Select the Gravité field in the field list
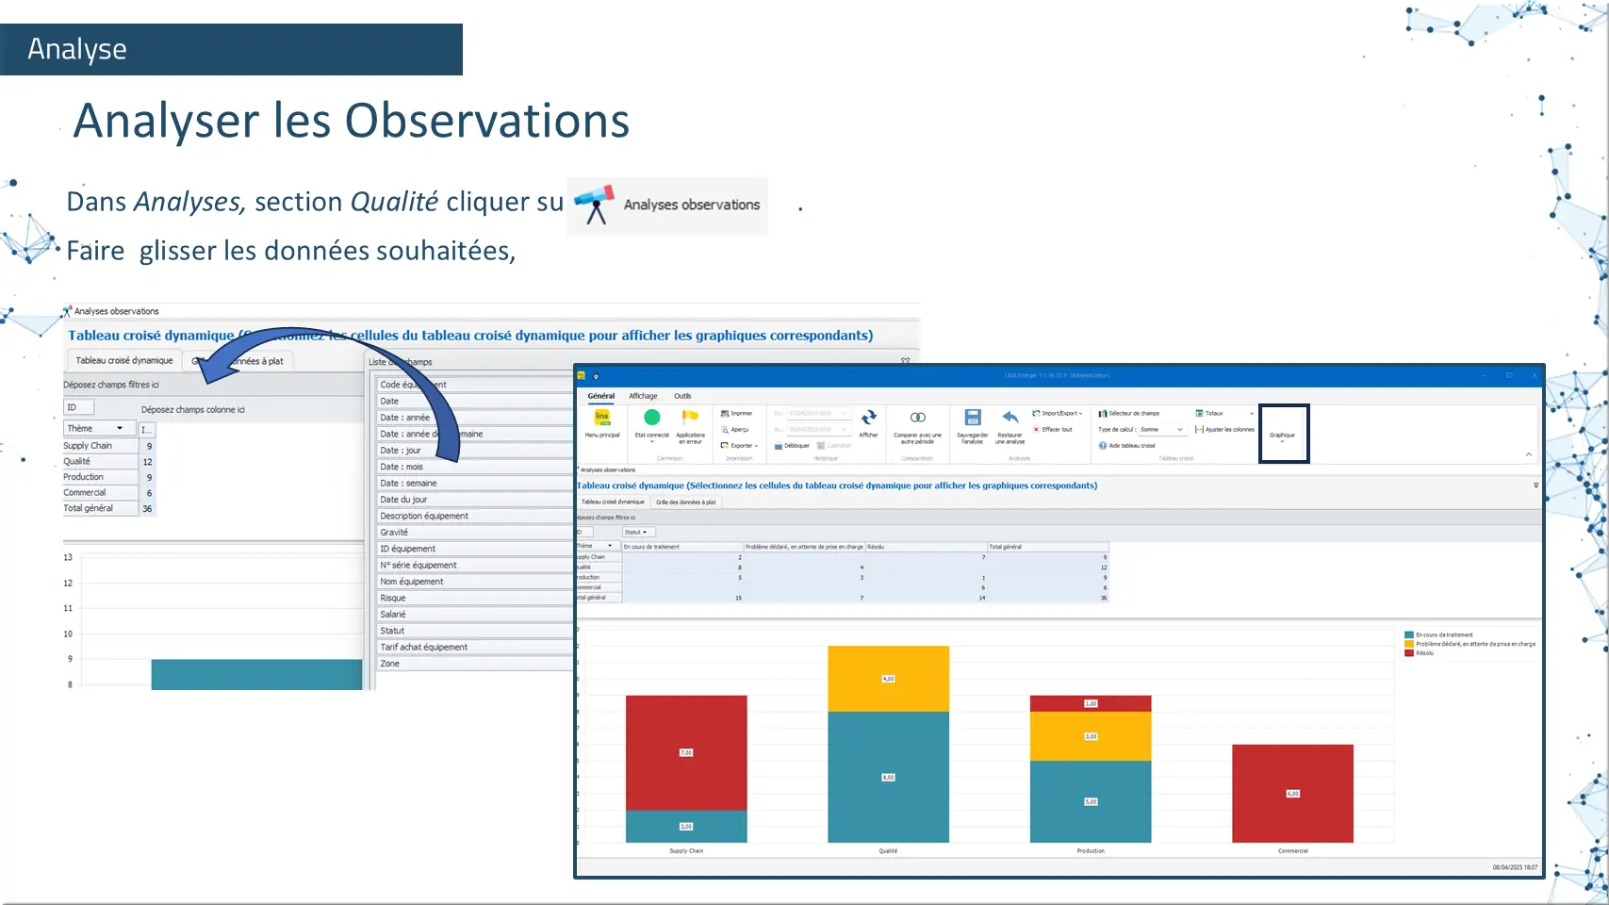 [394, 533]
